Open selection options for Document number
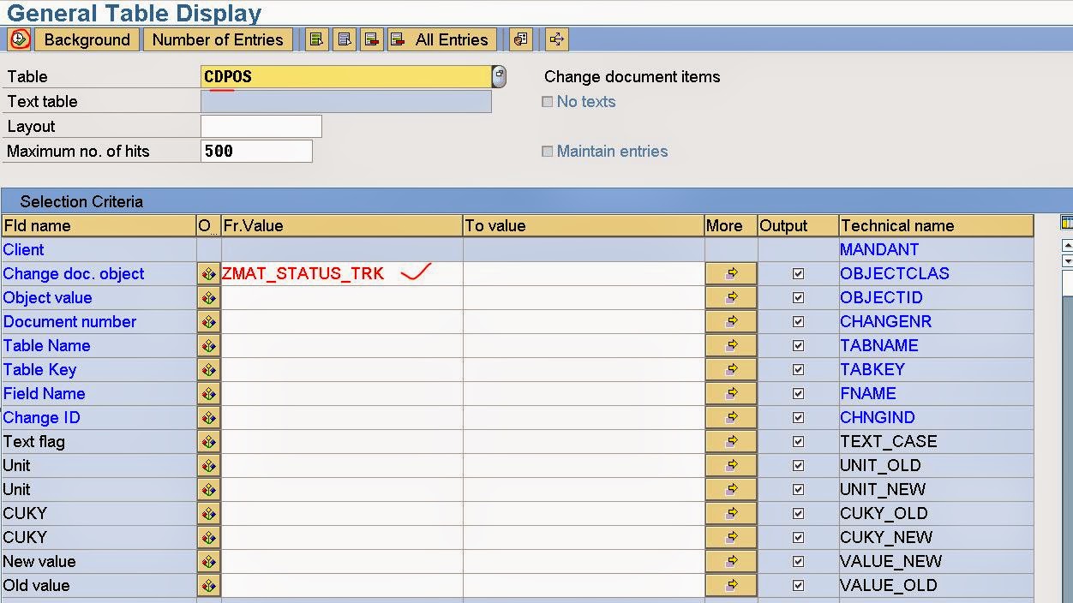Screen dimensions: 1073x603 (x=208, y=321)
